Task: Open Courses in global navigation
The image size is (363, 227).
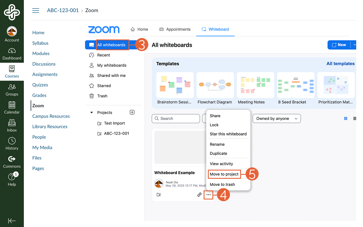Action: pyautogui.click(x=12, y=72)
